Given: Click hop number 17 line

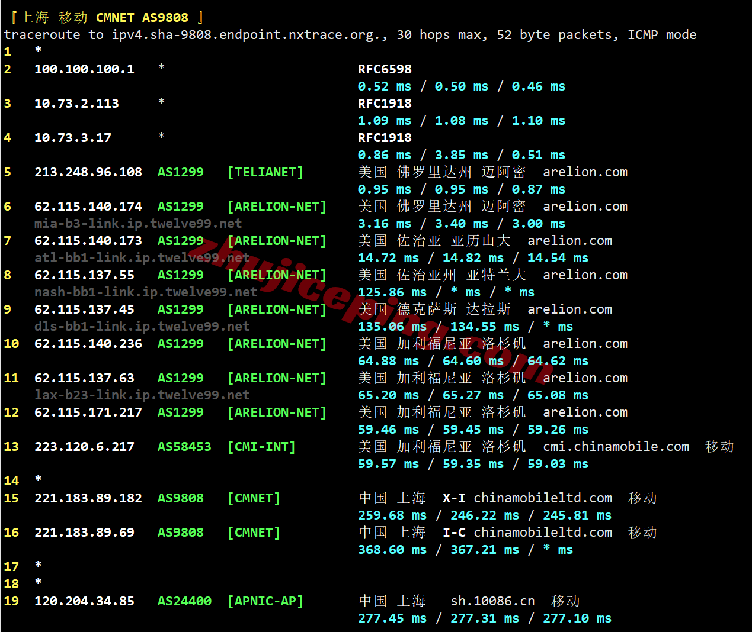Looking at the screenshot, I should (23, 566).
